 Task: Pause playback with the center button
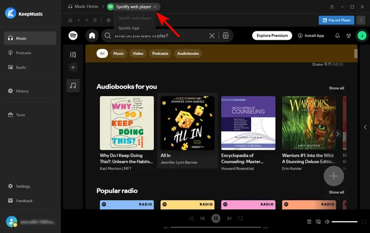216,218
